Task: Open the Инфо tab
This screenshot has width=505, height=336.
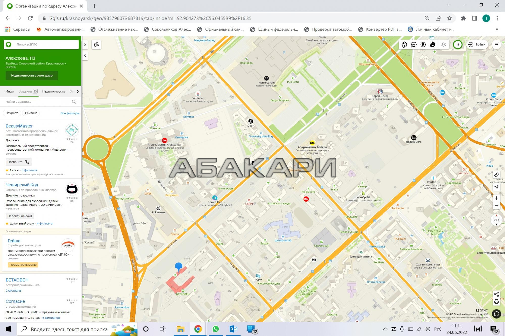Action: click(10, 91)
